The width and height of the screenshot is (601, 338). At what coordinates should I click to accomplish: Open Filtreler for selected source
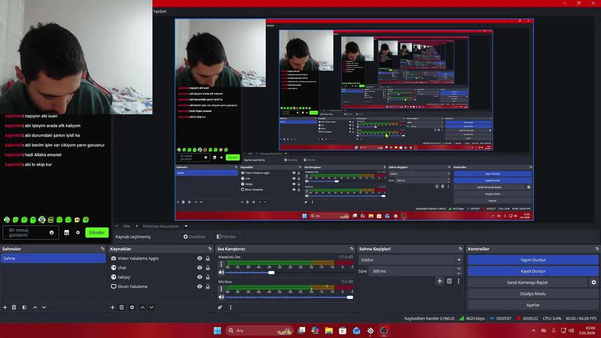[226, 237]
